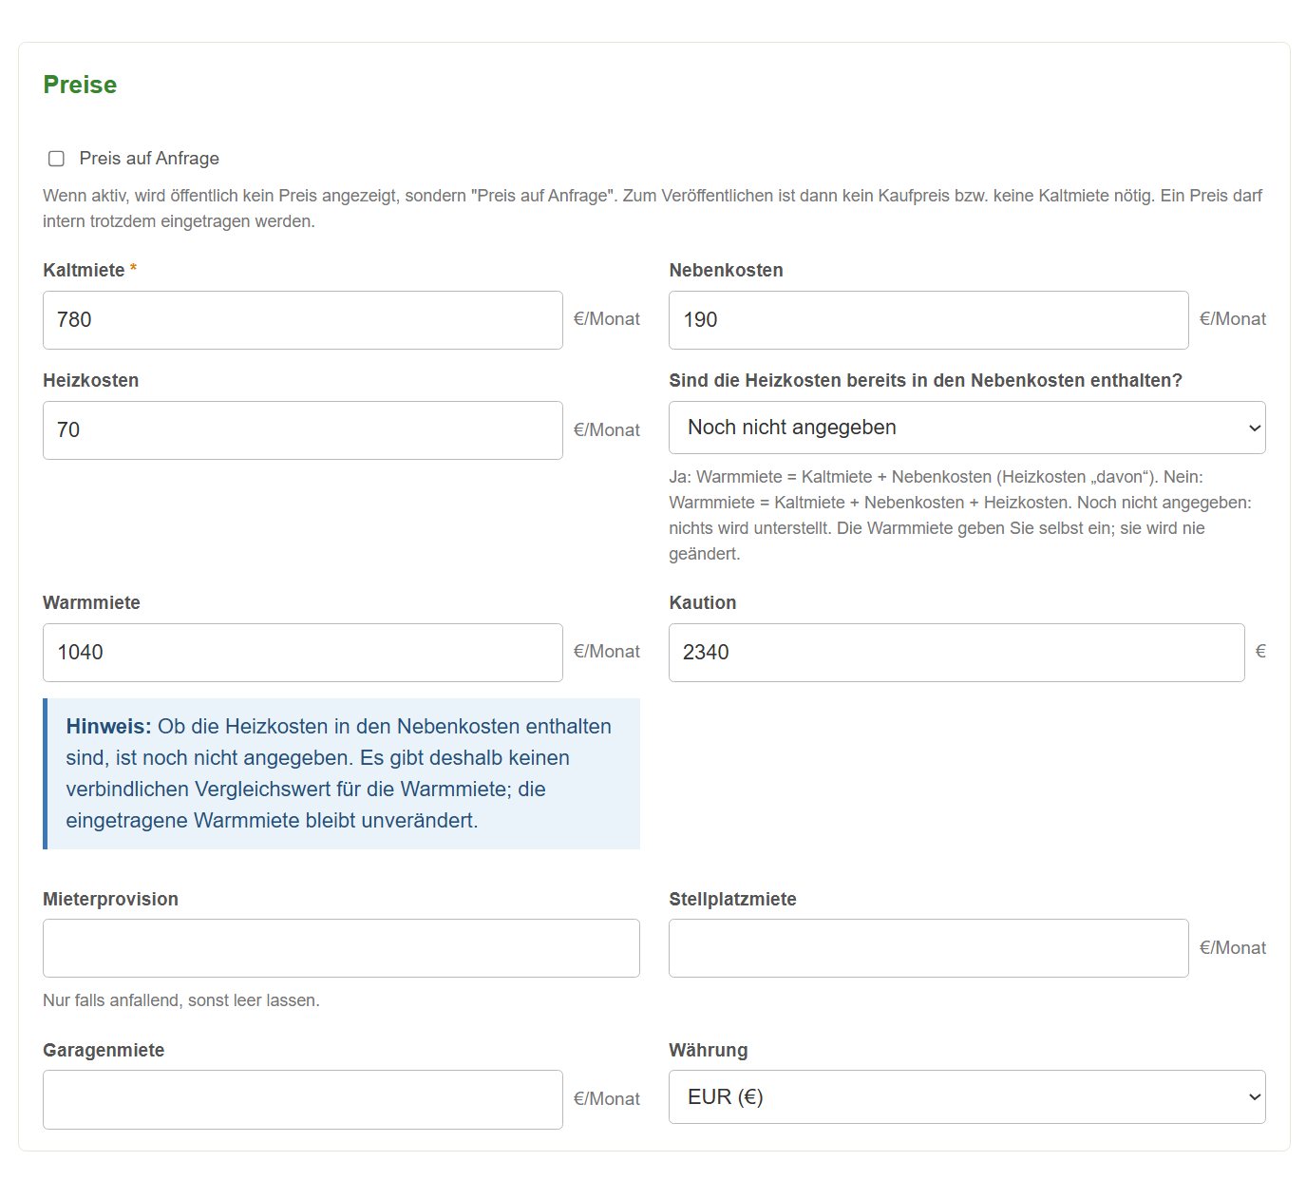Open the Währung dropdown

click(x=967, y=1096)
